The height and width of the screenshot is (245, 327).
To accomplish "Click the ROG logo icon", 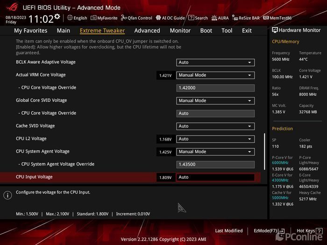I will 12,7.
